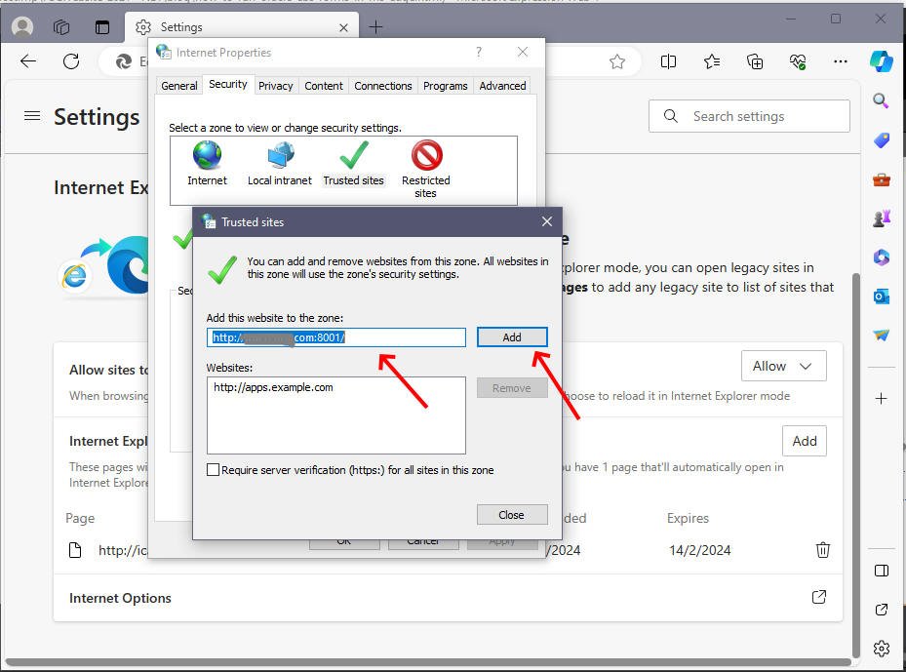The width and height of the screenshot is (906, 672).
Task: Click the sidebar settings gear icon
Action: [882, 649]
